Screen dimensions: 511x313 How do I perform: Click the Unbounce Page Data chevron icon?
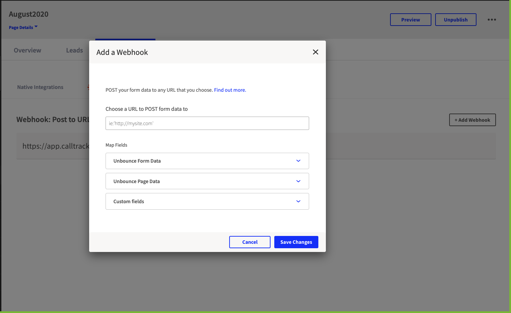pyautogui.click(x=298, y=181)
